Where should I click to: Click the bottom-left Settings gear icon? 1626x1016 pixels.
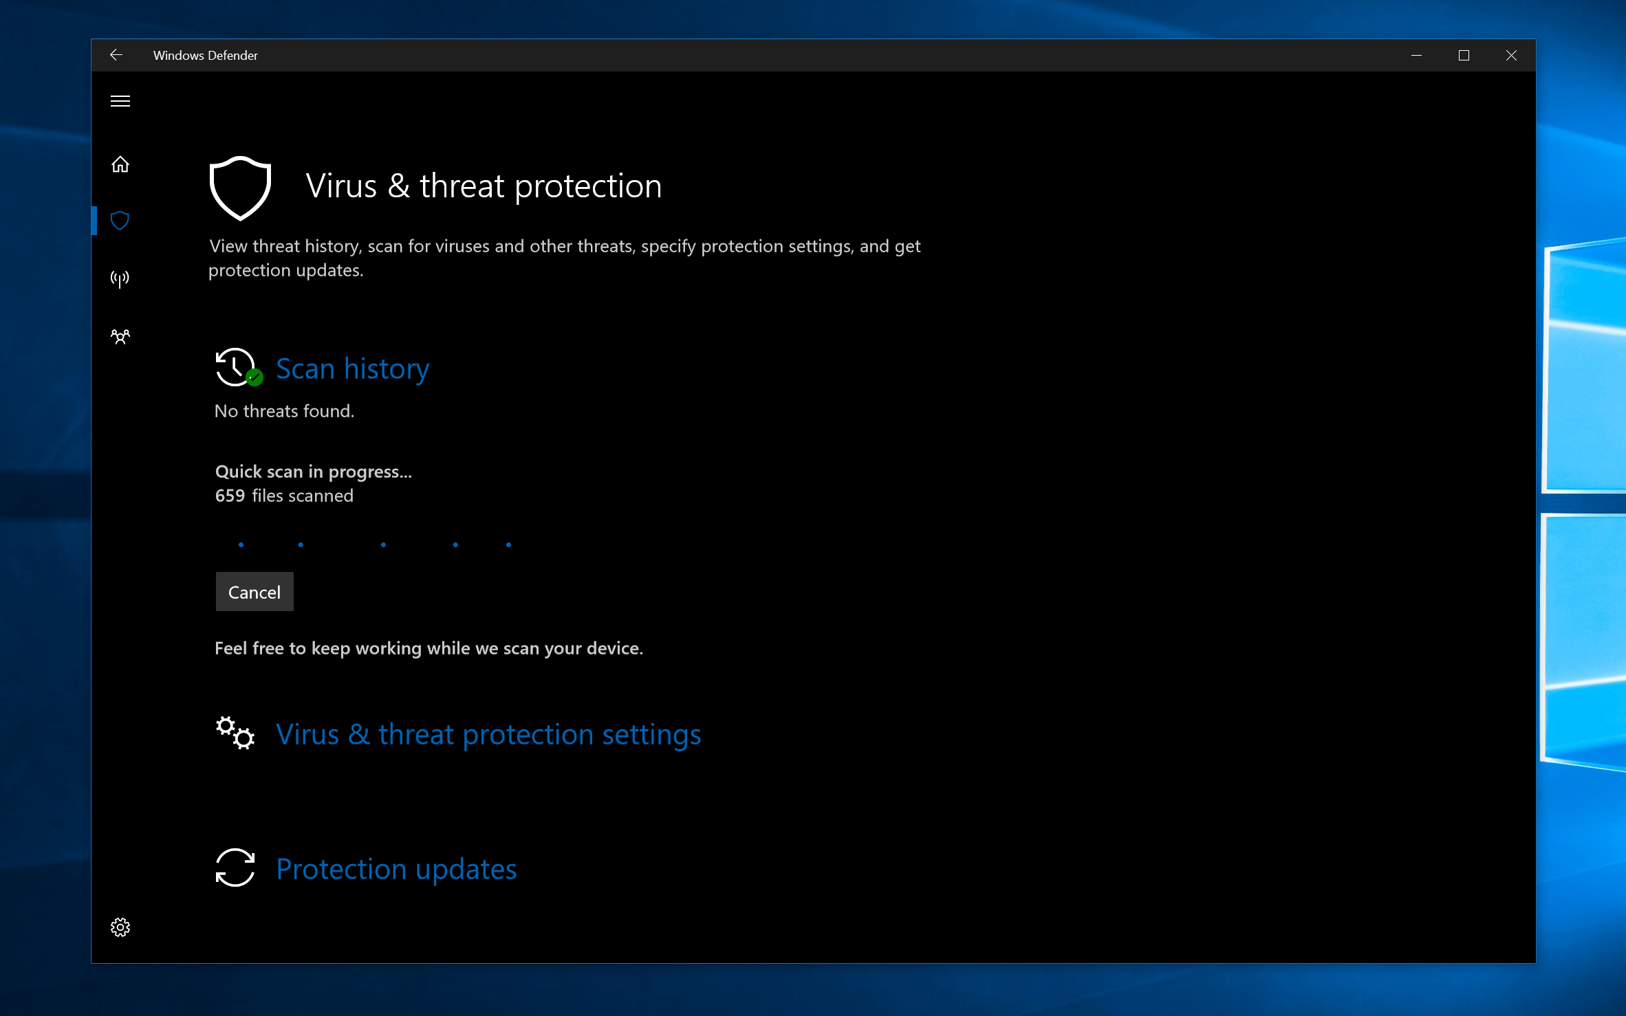pyautogui.click(x=120, y=928)
